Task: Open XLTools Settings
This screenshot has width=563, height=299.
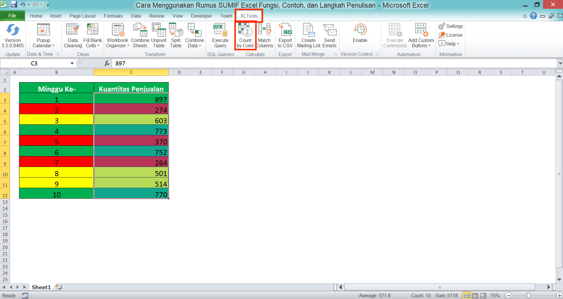Action: coord(451,26)
